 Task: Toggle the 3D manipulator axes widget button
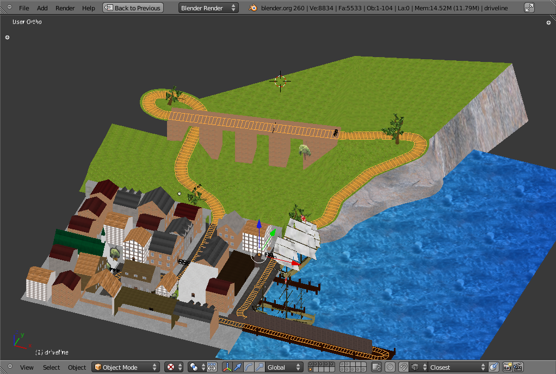click(227, 367)
